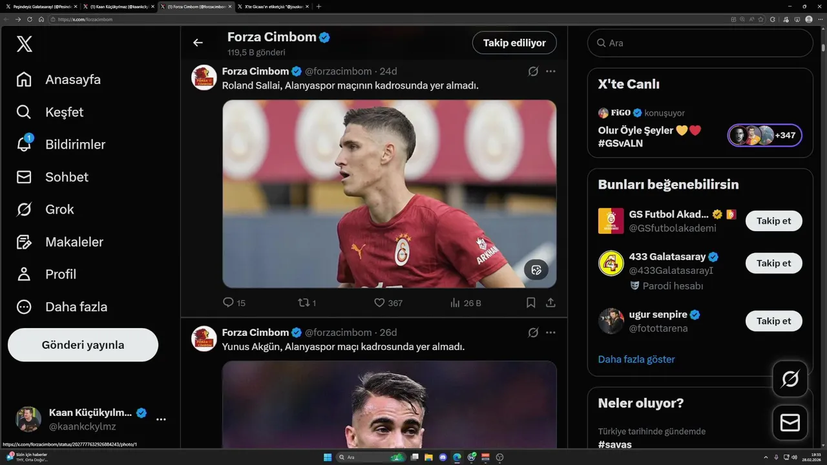Toggle the Takip ediliyor following button
This screenshot has height=465, width=827.
pyautogui.click(x=514, y=43)
